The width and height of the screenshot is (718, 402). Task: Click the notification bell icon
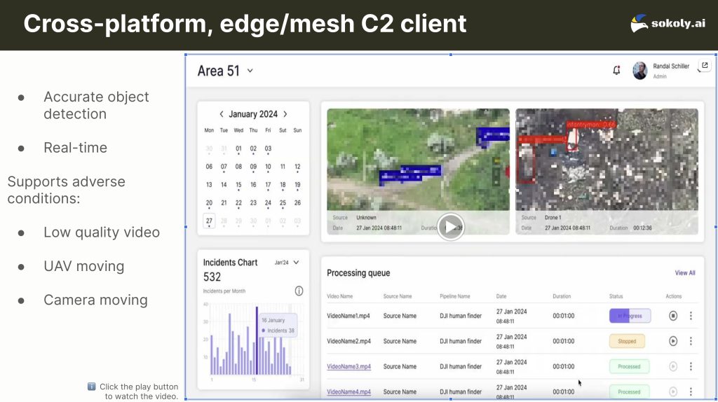tap(616, 71)
